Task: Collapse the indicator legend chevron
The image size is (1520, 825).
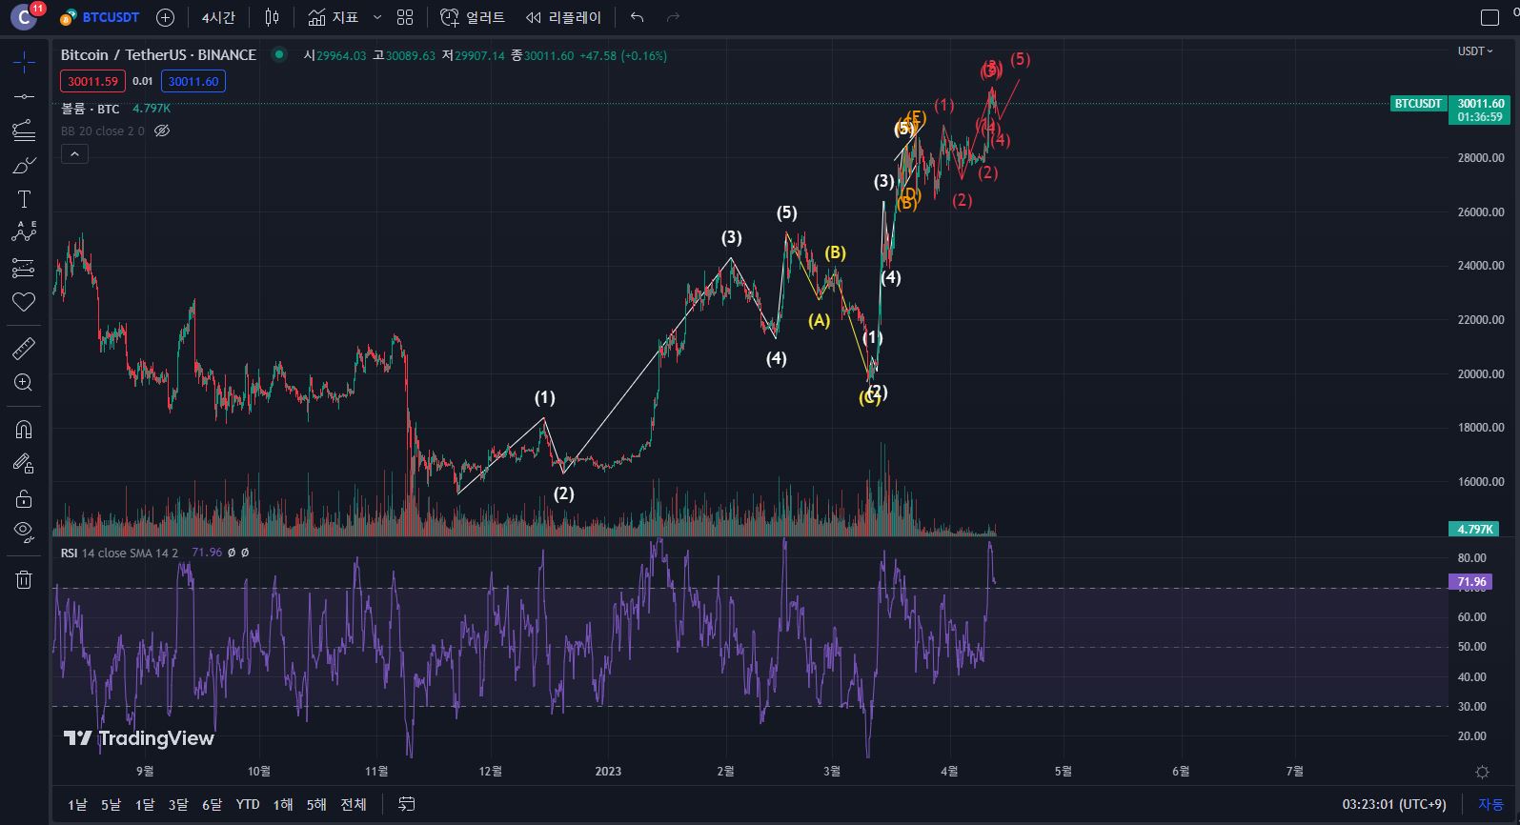Action: (x=74, y=153)
